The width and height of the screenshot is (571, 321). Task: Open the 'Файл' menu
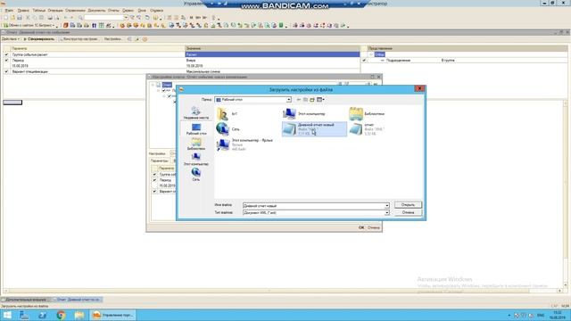pos(9,11)
